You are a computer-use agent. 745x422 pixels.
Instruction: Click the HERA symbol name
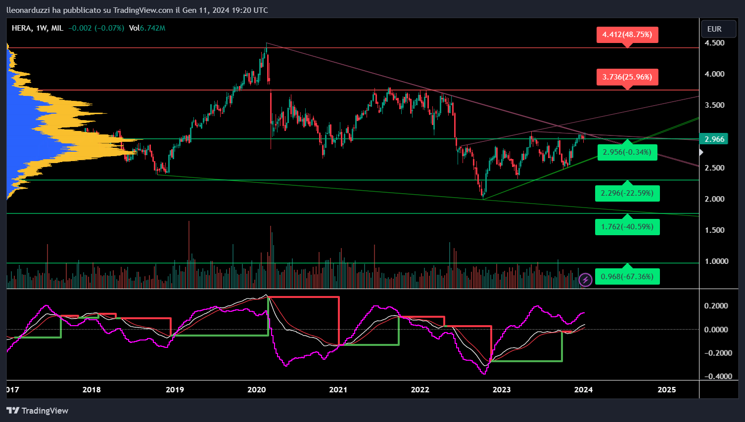pos(21,28)
